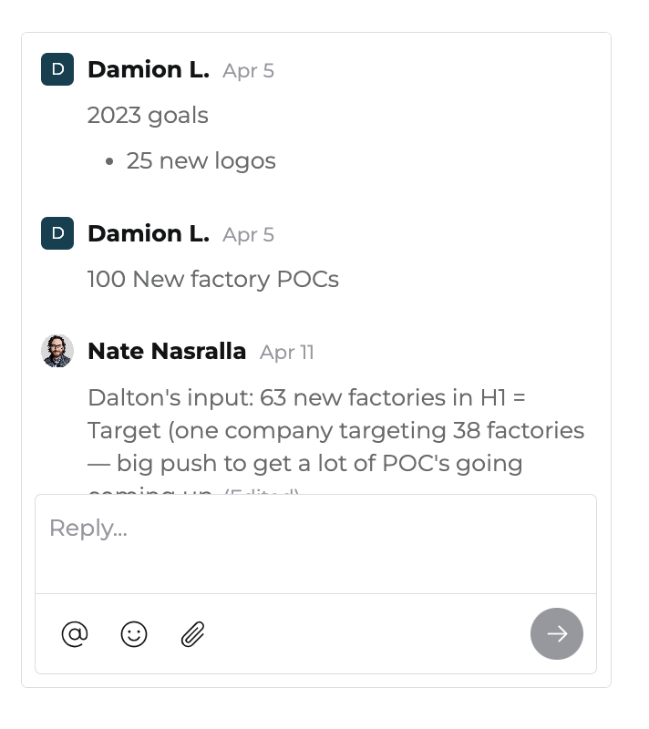Click the Apr 11 timestamp
The height and width of the screenshot is (729, 649).
(x=287, y=353)
